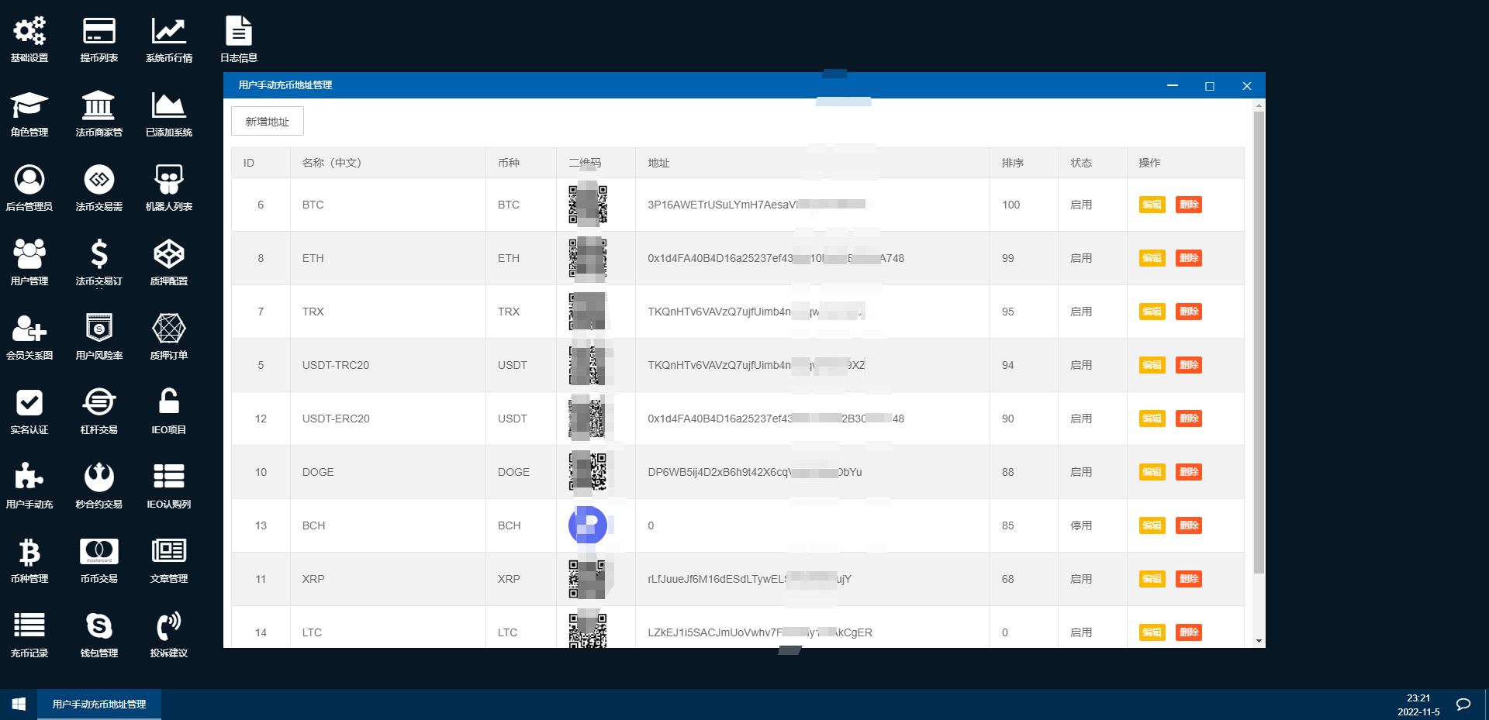
Task: Click sort value 100 in BTC row
Action: click(x=1011, y=205)
